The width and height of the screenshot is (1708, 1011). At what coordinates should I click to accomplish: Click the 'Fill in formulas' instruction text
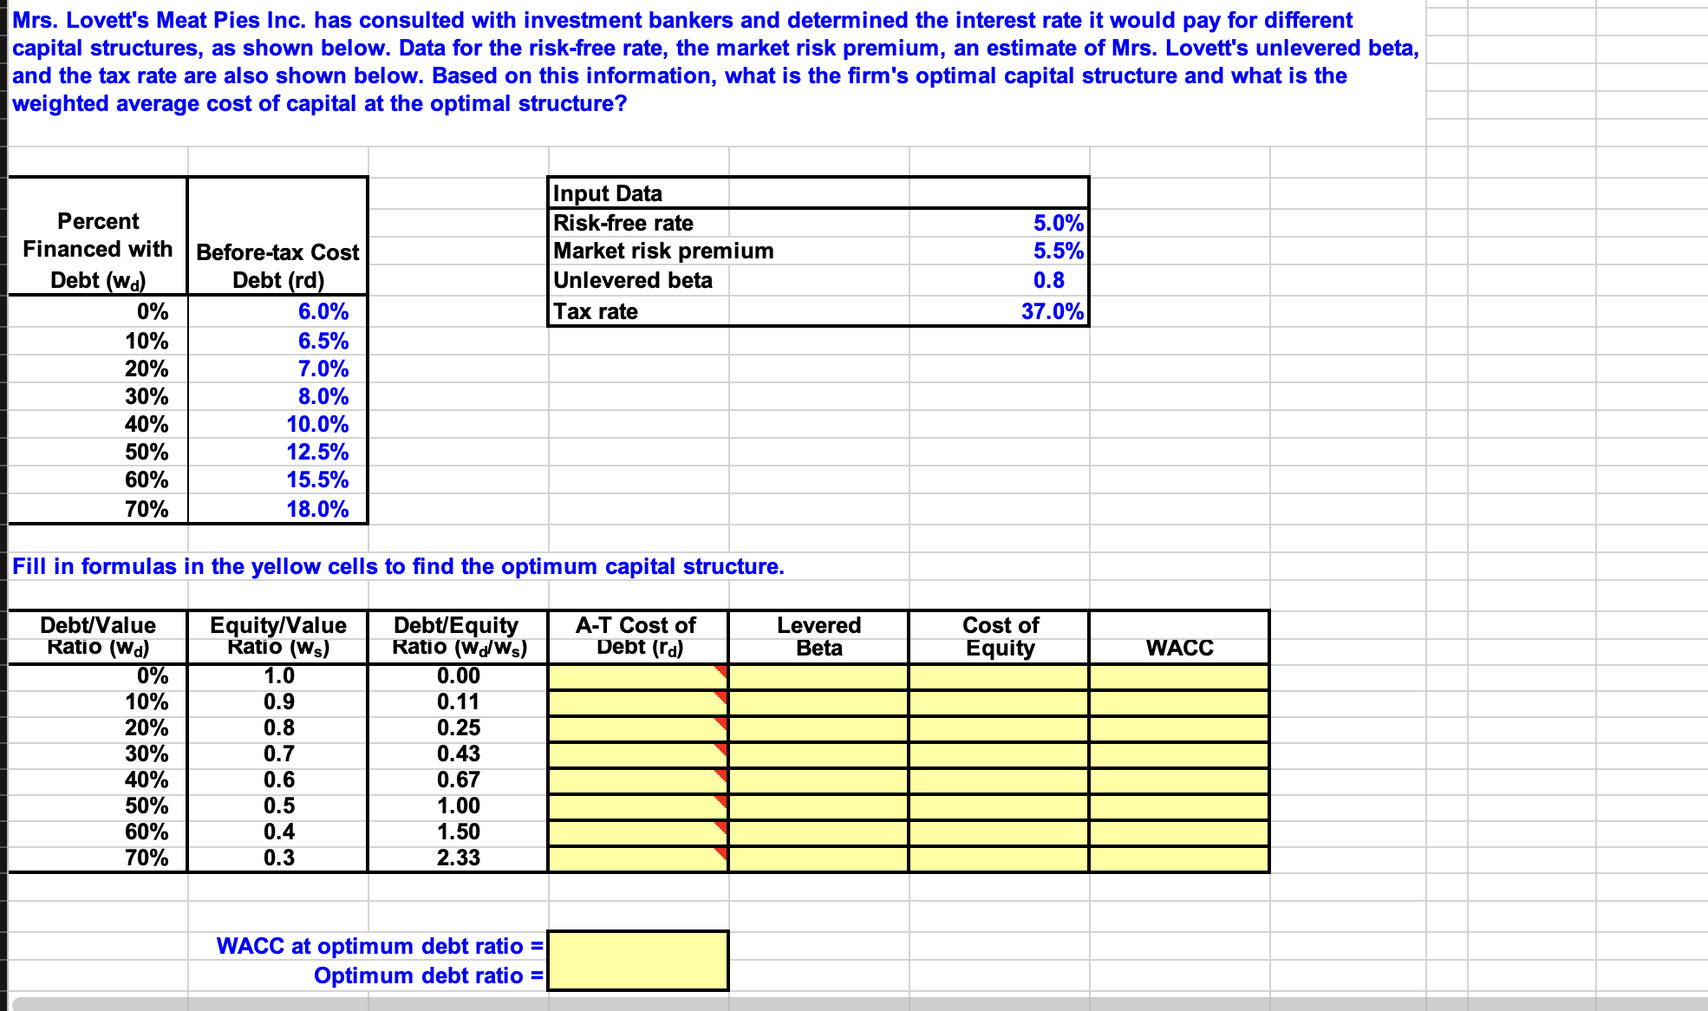(x=398, y=566)
